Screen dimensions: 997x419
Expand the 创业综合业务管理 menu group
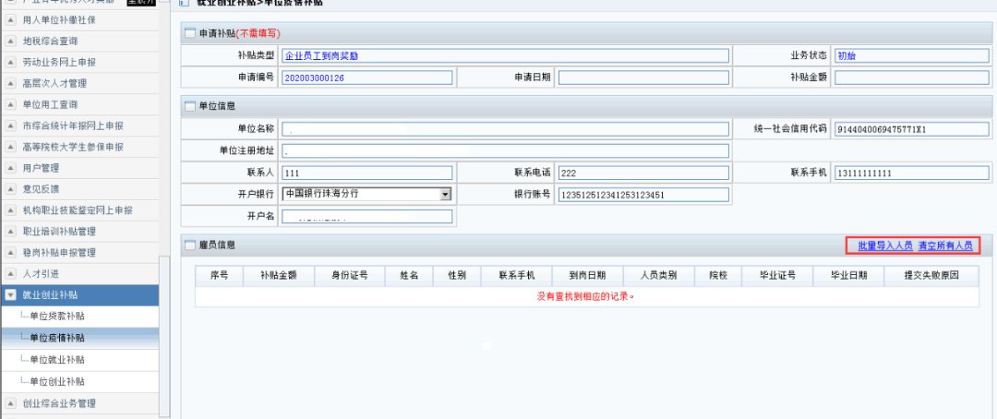(x=10, y=403)
